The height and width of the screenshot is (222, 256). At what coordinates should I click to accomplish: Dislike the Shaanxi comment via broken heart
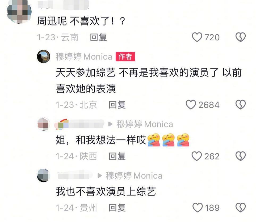(241, 156)
